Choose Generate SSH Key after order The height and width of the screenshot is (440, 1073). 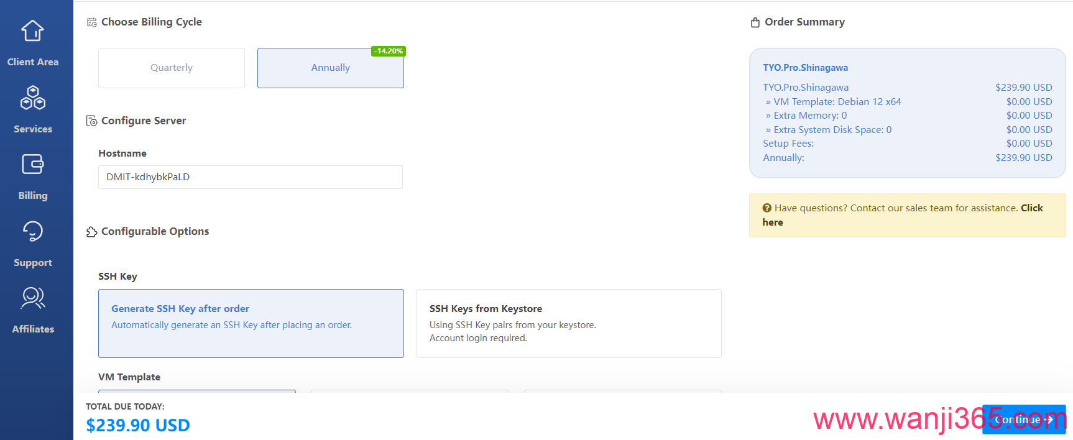[x=251, y=323]
